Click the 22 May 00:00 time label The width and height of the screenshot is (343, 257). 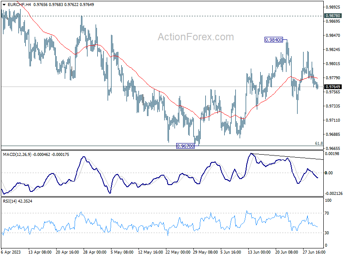coord(178,252)
